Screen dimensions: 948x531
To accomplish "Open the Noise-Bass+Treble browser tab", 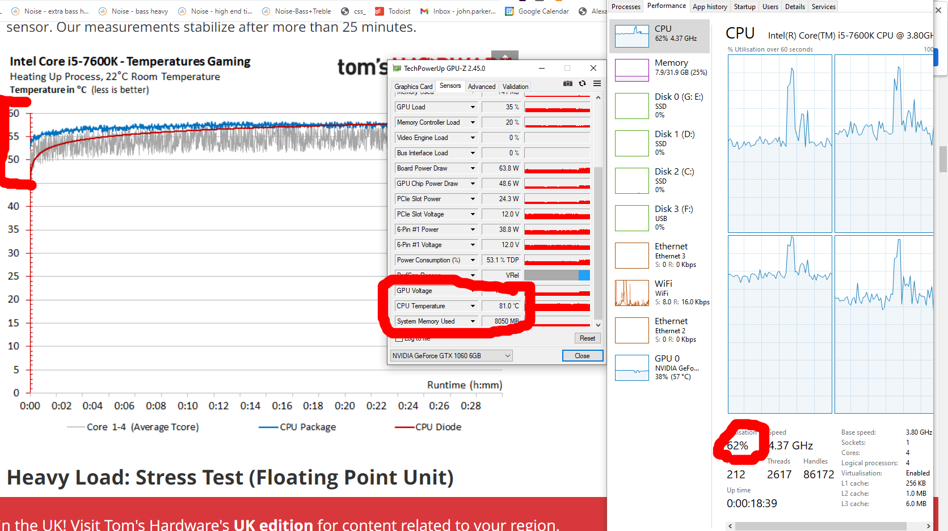I will click(x=296, y=11).
